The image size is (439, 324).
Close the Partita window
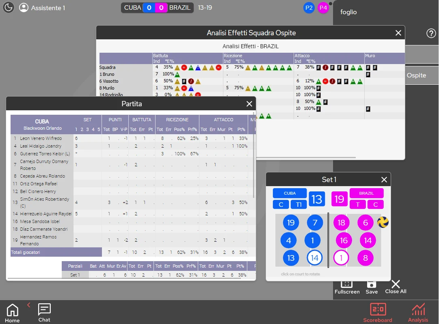click(249, 104)
